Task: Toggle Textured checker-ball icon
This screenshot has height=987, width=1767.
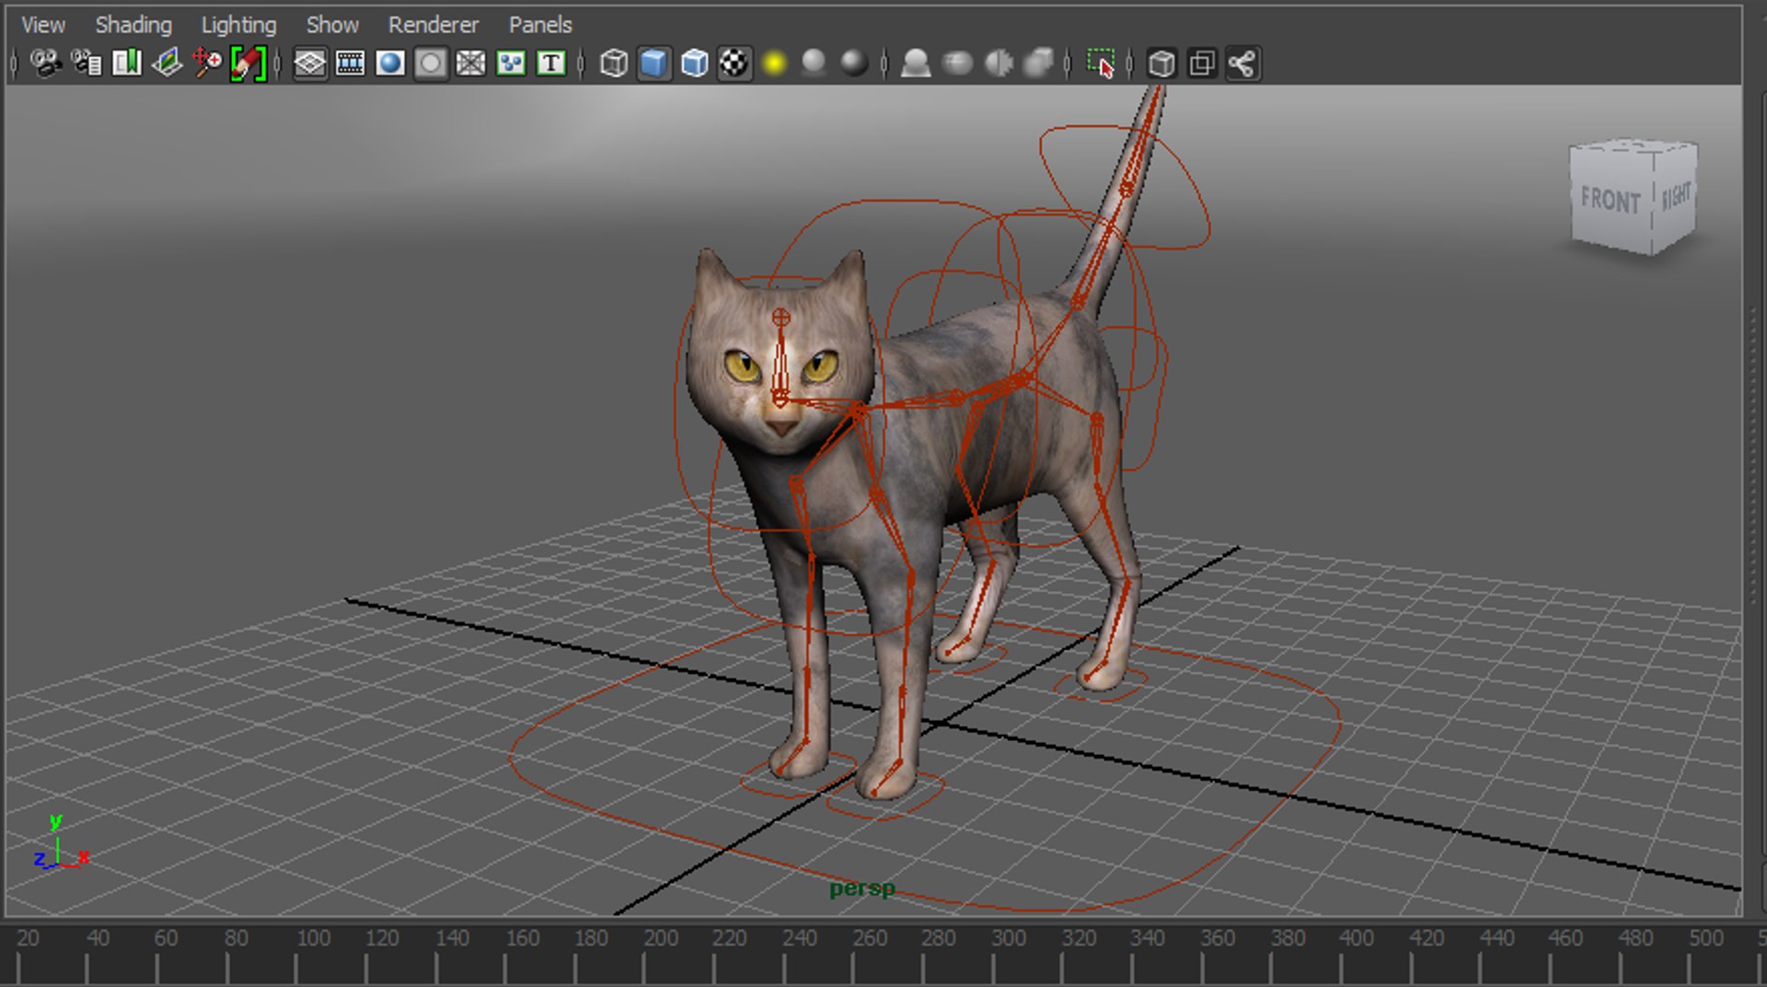Action: click(x=734, y=64)
